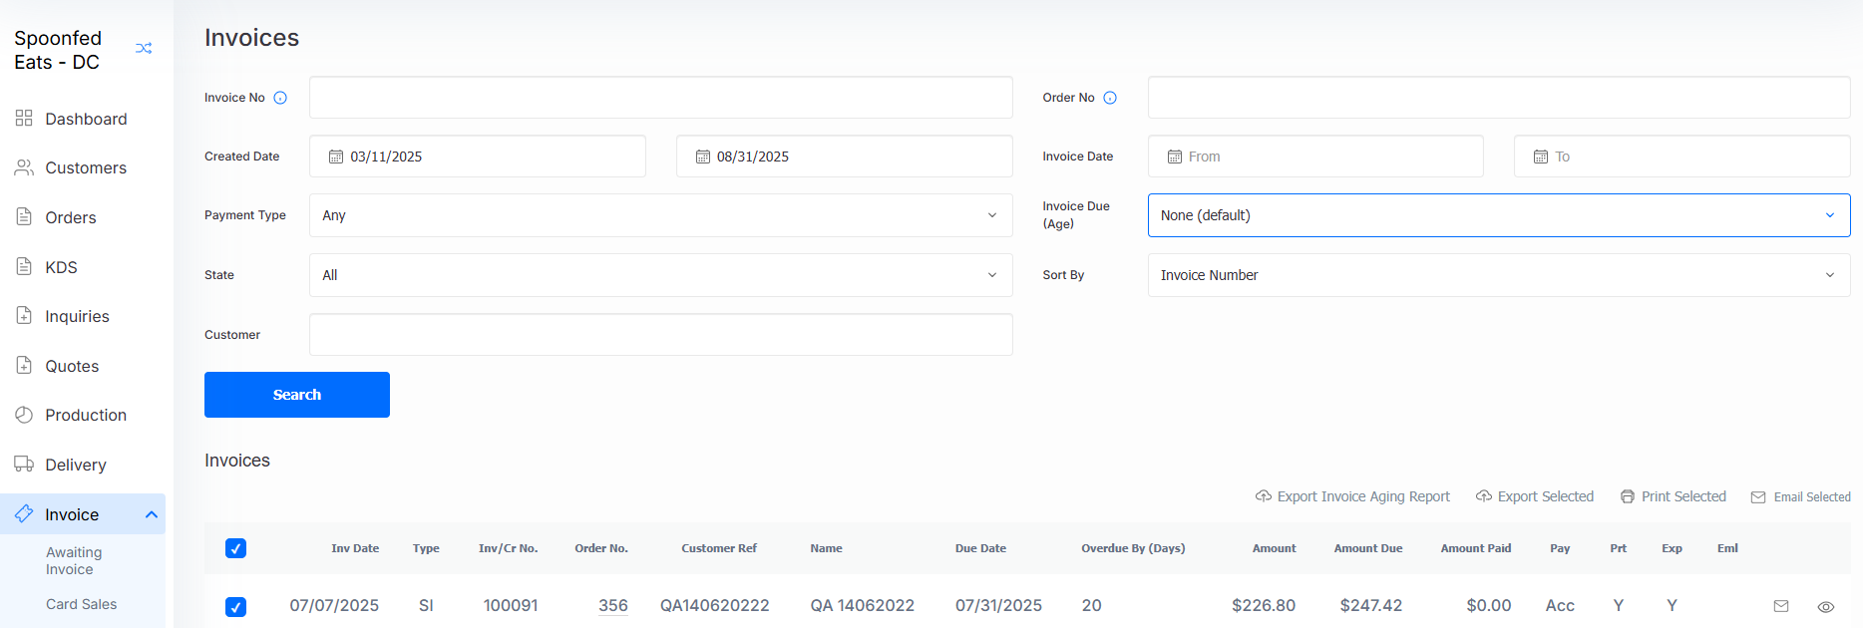The image size is (1863, 628).
Task: Click the Inv Date column header
Action: click(355, 548)
